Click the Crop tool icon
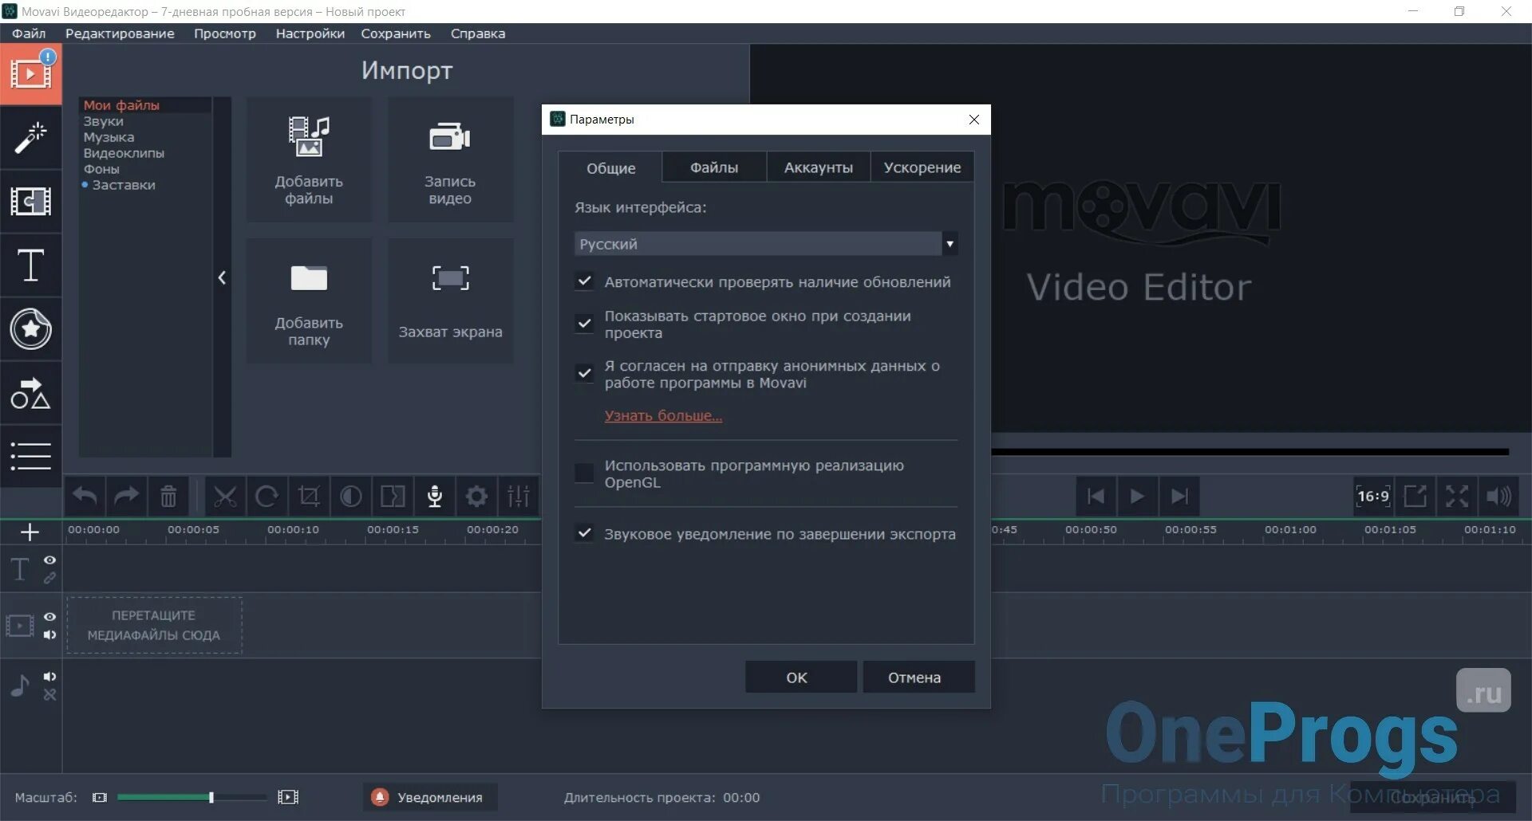This screenshot has height=821, width=1532. pyautogui.click(x=309, y=497)
